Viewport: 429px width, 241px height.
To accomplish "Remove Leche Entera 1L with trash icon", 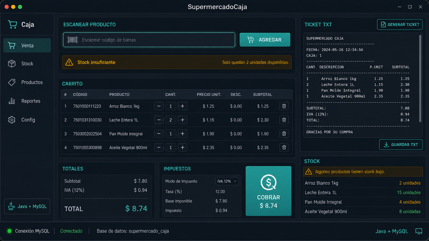I will click(x=284, y=120).
